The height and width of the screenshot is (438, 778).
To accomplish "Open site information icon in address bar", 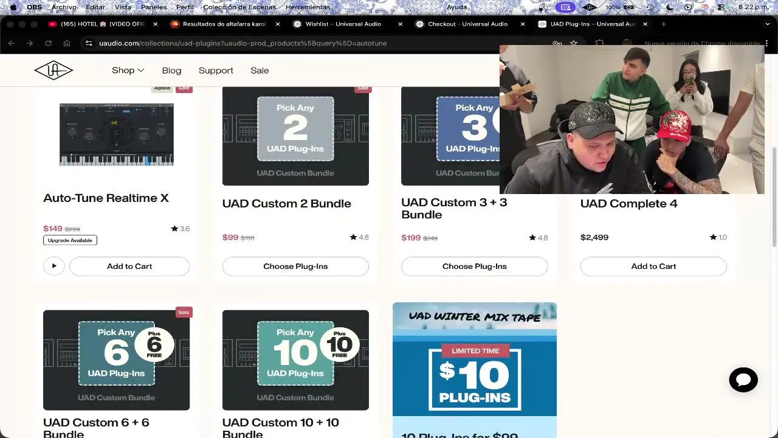I will [x=89, y=43].
